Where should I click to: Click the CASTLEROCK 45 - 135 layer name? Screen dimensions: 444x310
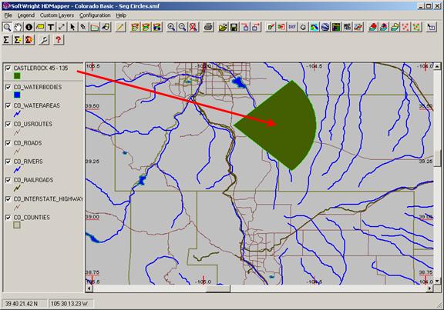41,68
